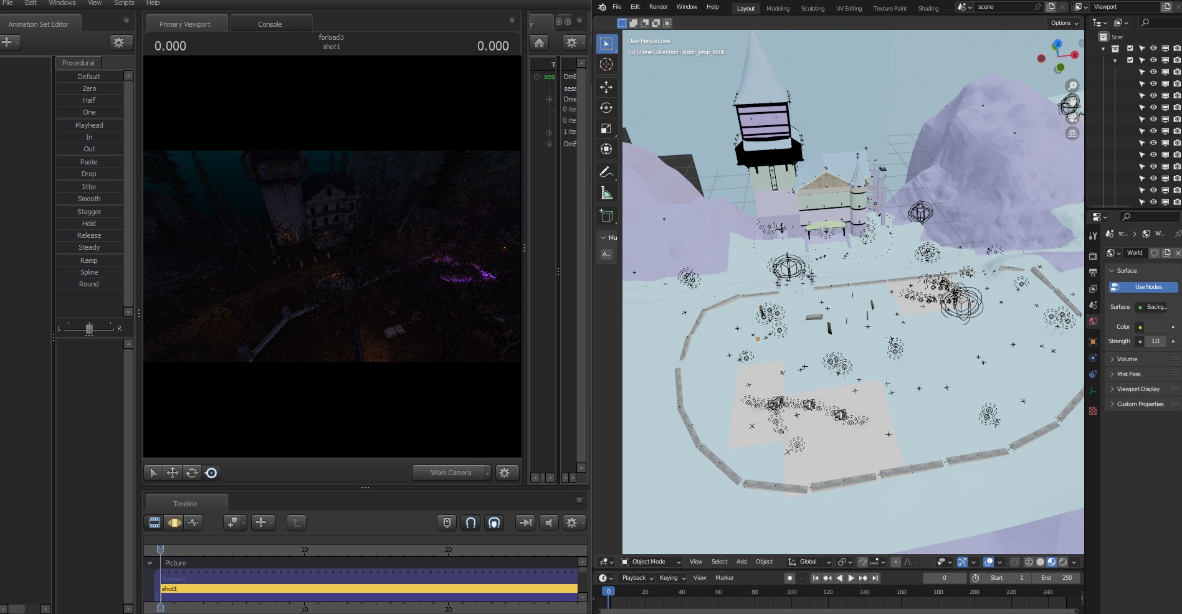Open the Options dropdown in Blender viewport

[x=1064, y=23]
